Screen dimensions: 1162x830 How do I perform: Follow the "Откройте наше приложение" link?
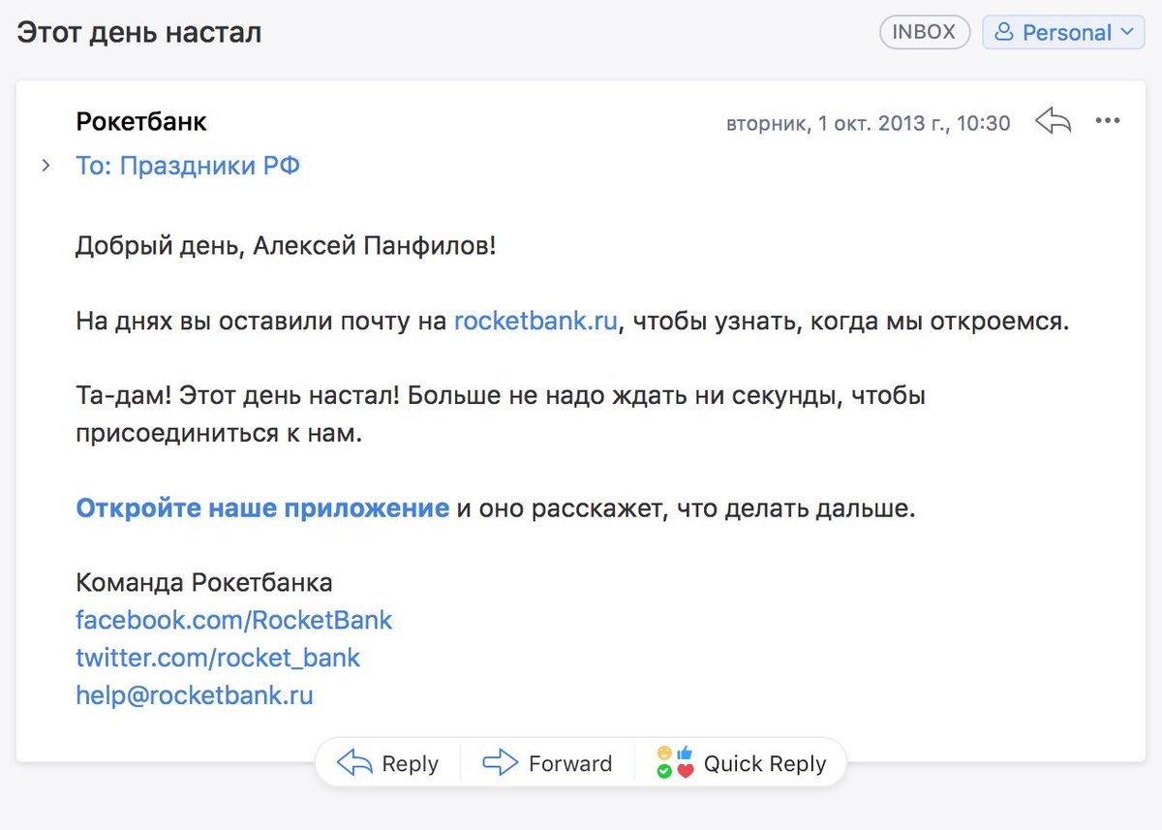[262, 508]
